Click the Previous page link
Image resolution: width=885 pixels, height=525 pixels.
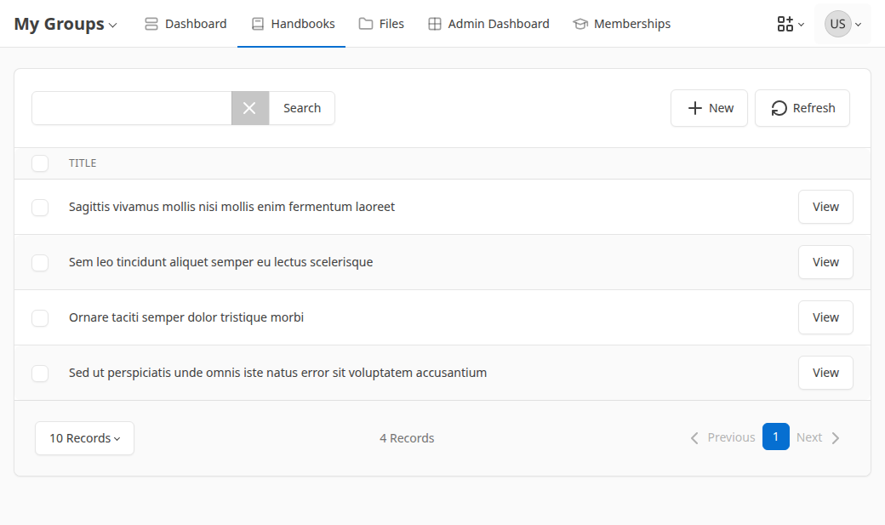point(723,437)
